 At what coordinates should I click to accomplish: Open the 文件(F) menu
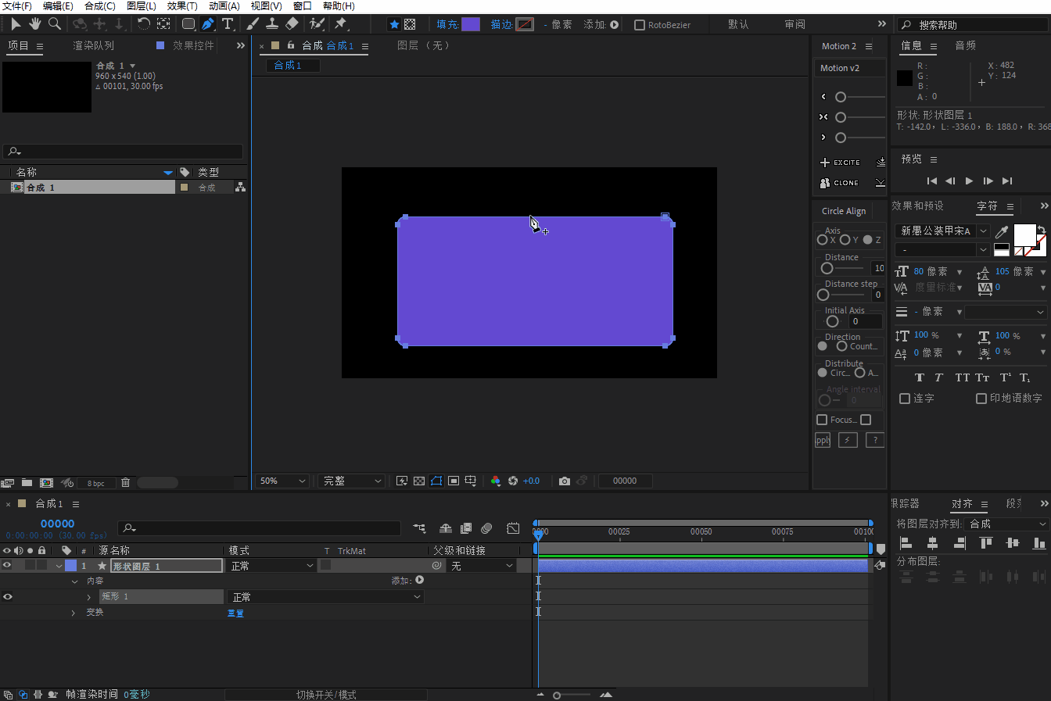click(16, 6)
